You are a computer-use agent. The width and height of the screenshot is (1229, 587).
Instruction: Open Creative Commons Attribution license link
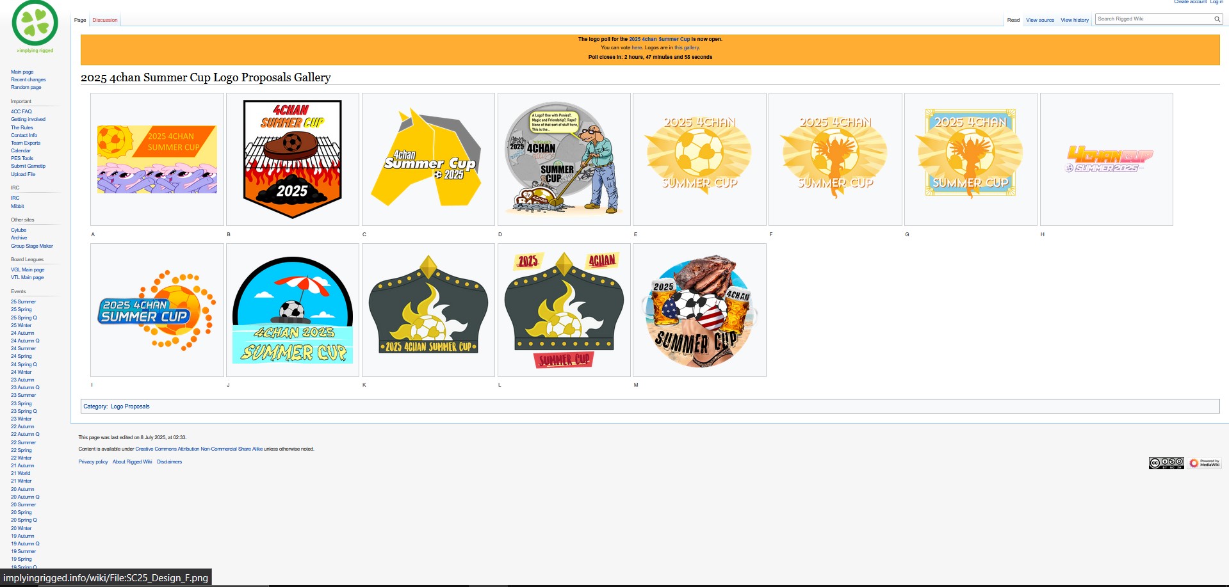click(199, 449)
